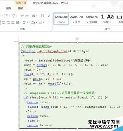Image resolution: width=123 pixels, height=131 pixels.
Task: Click the text box top-left resize handle
Action: 19,43
